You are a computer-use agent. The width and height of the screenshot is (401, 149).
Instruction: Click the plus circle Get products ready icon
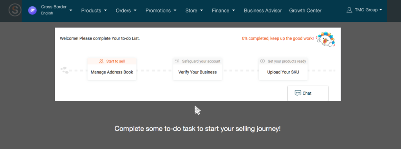[262, 61]
